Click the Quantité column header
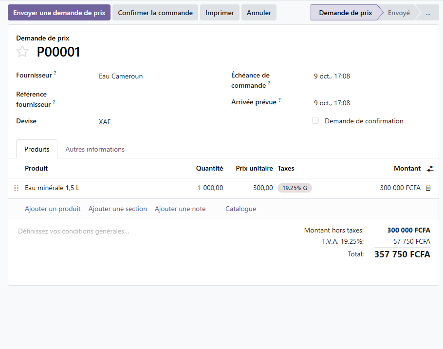Screen dimensions: 443x349 (x=209, y=168)
